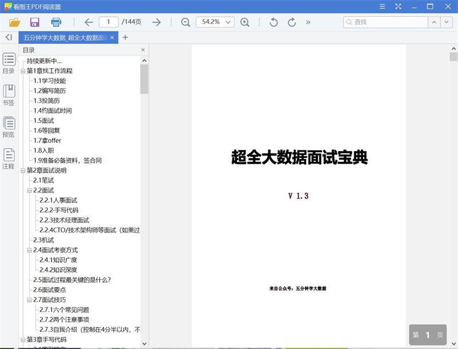Collapse 第1章找工作流程 tree node
This screenshot has height=349, width=458.
coord(23,71)
